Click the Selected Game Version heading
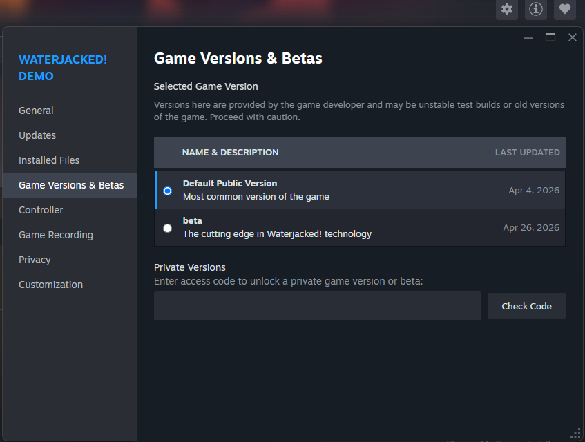 click(x=206, y=86)
